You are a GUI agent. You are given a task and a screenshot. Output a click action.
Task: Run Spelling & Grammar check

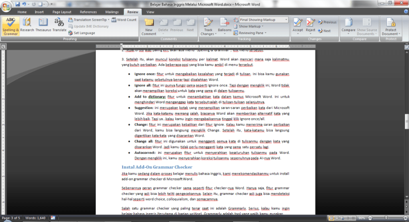pos(11,26)
